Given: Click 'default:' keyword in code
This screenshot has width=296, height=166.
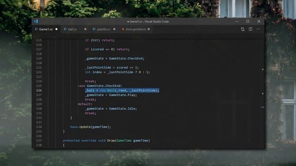Looking at the screenshot, I should coord(85,104).
